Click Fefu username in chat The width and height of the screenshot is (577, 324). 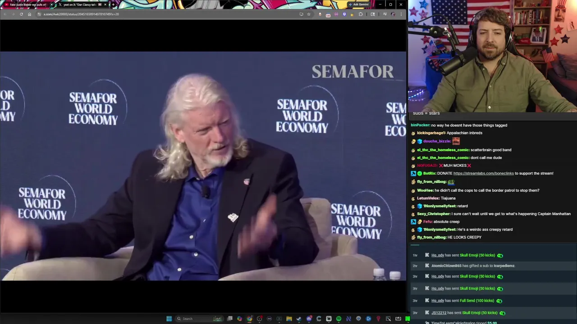click(428, 222)
